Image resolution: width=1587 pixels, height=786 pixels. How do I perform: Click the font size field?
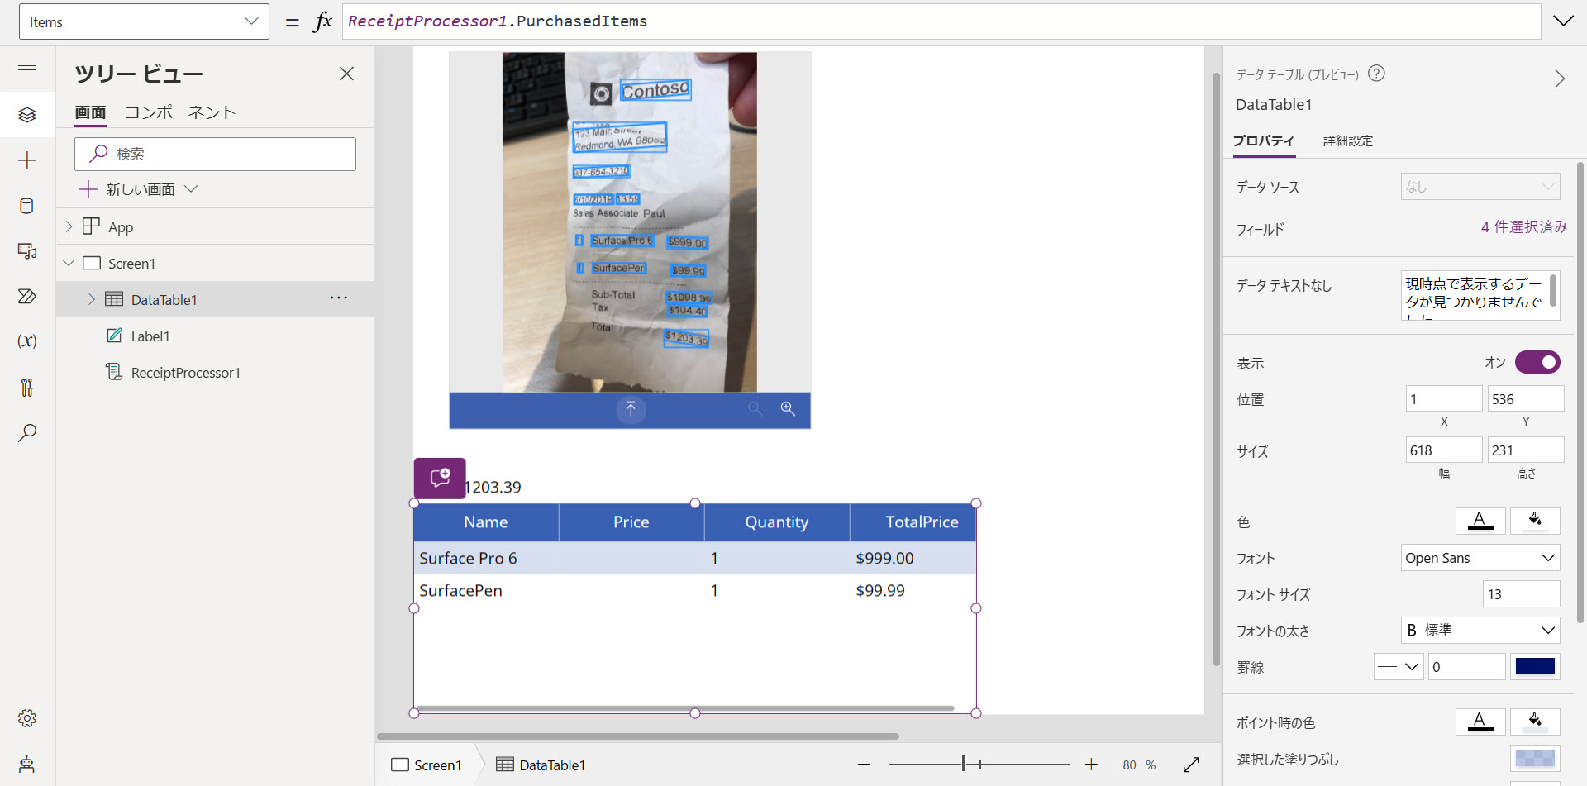coord(1521,593)
